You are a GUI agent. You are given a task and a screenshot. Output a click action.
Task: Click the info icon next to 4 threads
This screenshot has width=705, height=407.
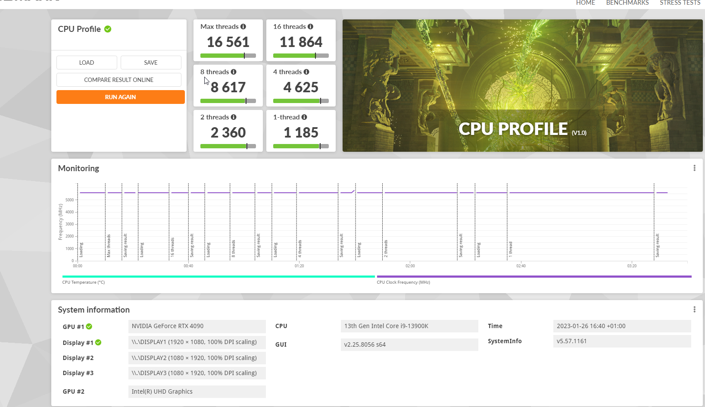click(x=306, y=72)
